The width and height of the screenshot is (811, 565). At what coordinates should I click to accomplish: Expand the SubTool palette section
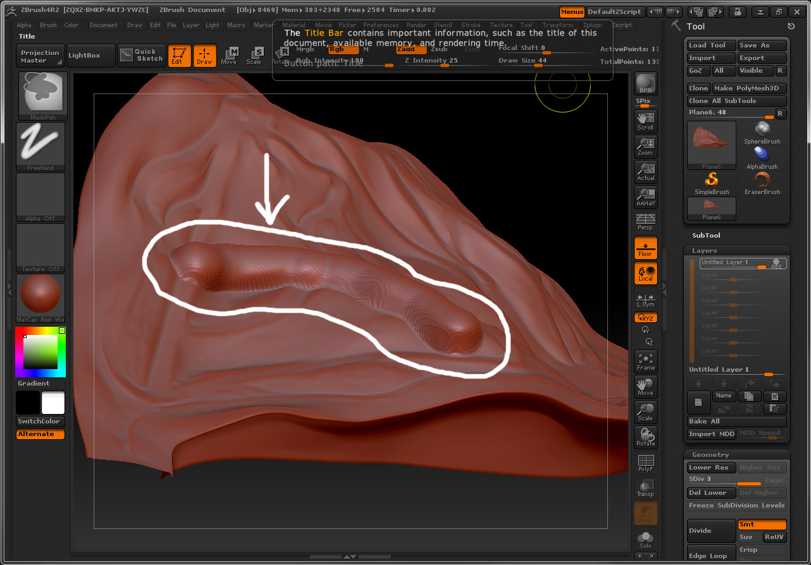coord(706,235)
